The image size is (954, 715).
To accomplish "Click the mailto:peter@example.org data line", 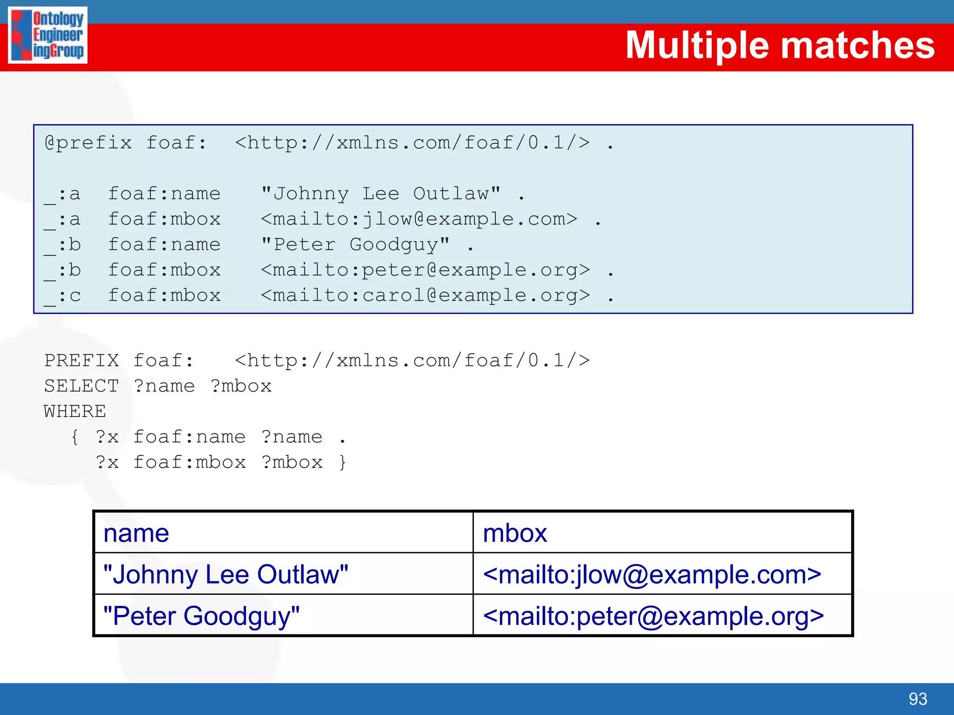I will point(329,270).
